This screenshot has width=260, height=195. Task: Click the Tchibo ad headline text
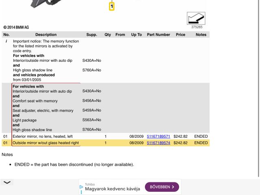coord(113,189)
